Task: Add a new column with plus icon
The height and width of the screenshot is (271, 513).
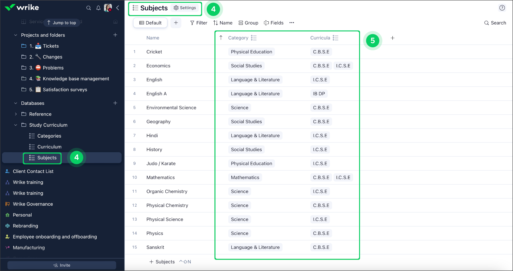Action: (x=392, y=38)
